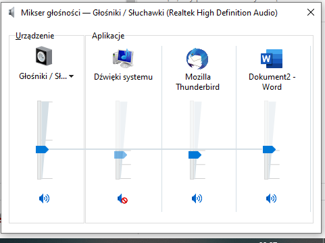Click the Mozilla Thunderbird label

[198, 82]
